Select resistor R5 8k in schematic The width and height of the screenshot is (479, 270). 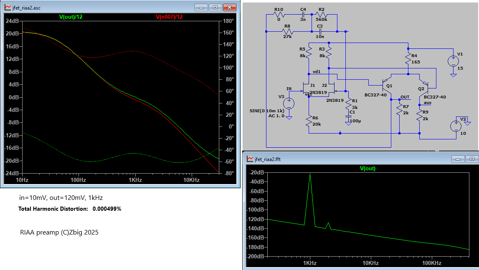point(309,53)
